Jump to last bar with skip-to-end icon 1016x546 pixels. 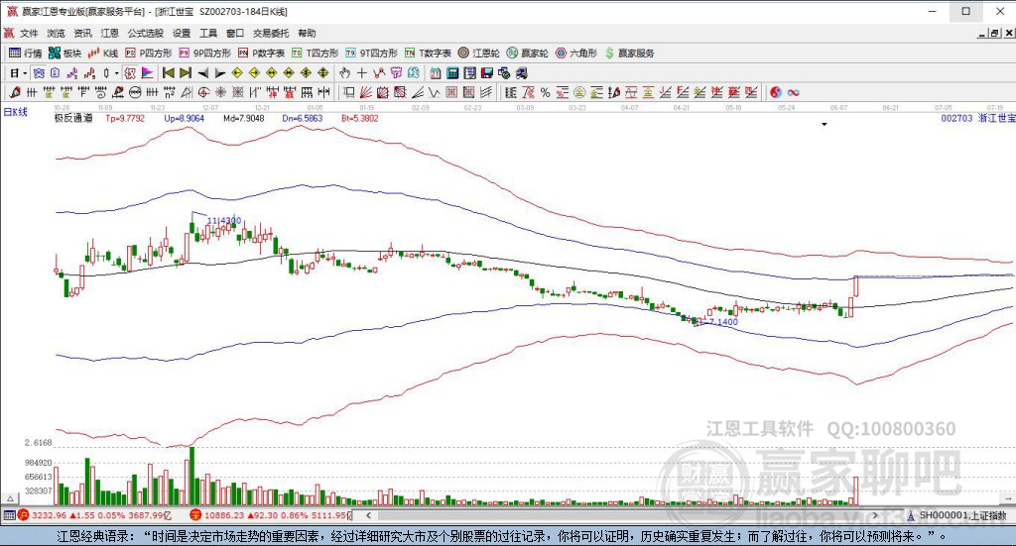[186, 73]
